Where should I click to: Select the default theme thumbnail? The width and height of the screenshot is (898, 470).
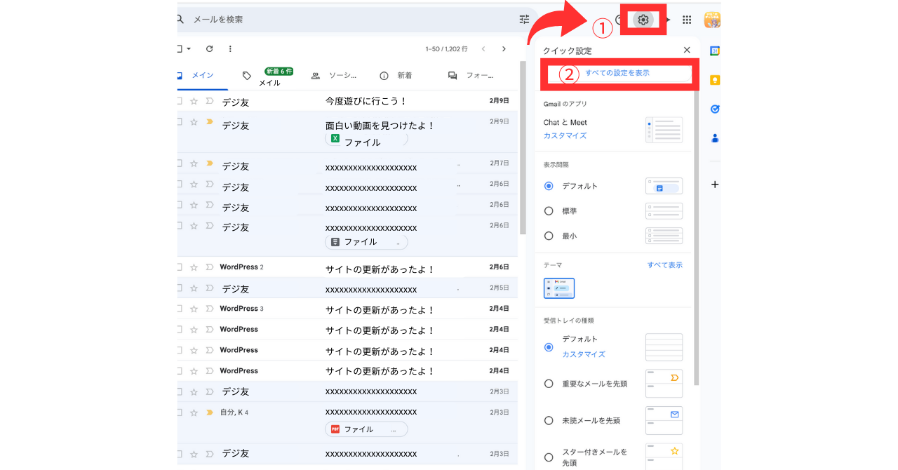coord(559,288)
